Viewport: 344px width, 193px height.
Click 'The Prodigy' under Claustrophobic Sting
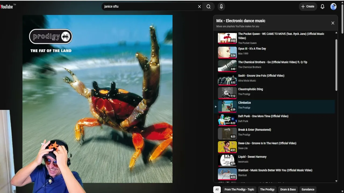tap(244, 94)
